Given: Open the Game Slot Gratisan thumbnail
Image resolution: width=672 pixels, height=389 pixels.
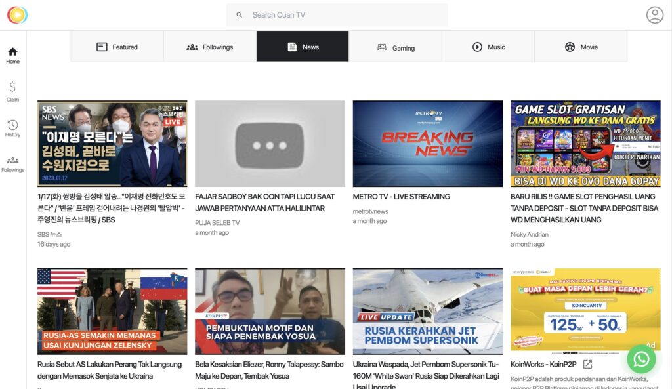Looking at the screenshot, I should coord(585,144).
